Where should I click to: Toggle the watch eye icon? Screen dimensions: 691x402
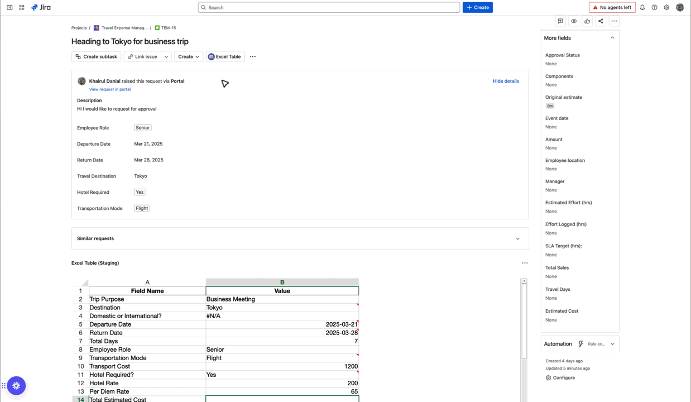pos(574,21)
